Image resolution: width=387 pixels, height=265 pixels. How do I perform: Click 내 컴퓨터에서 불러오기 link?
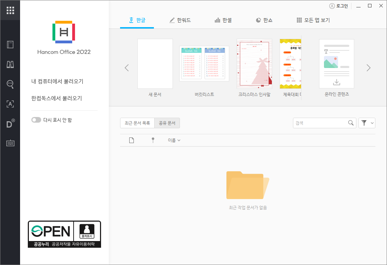click(57, 81)
